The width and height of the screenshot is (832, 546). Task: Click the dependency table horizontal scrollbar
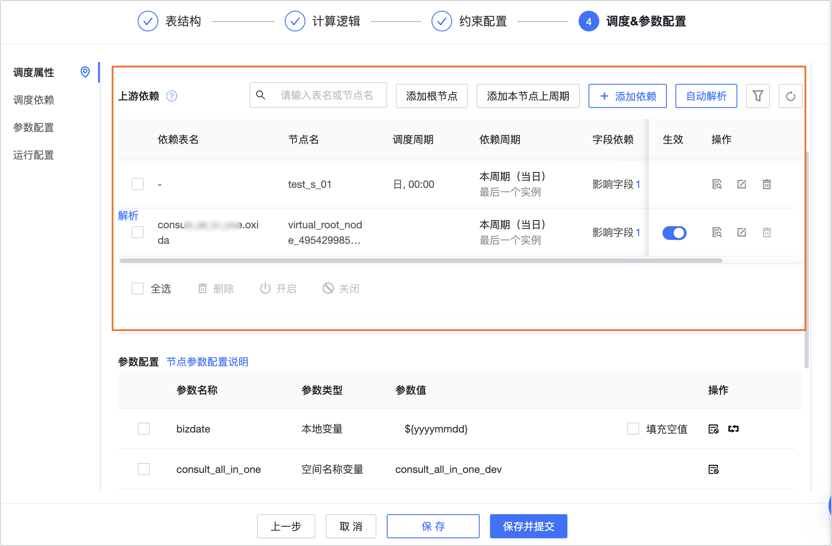(x=420, y=261)
